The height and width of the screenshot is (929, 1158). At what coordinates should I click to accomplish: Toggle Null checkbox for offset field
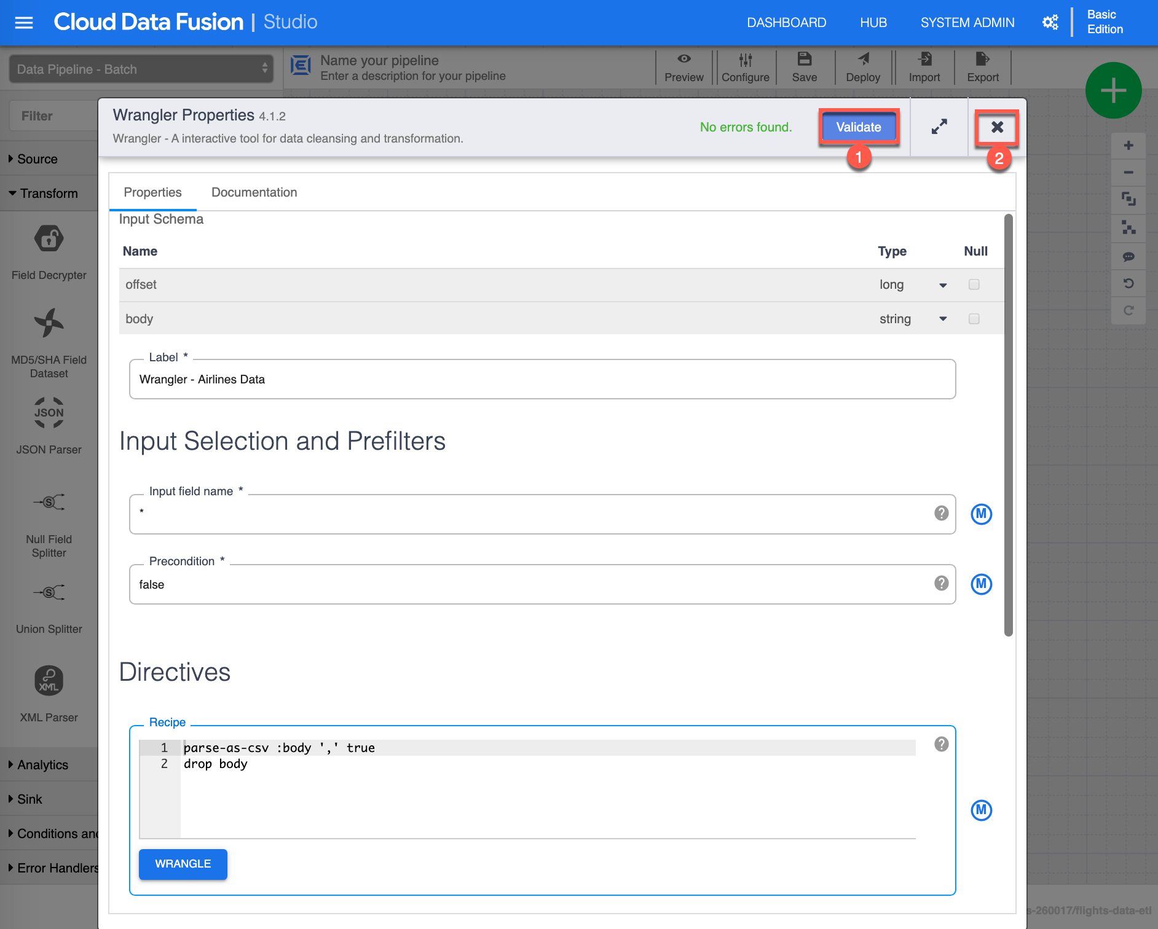point(974,284)
